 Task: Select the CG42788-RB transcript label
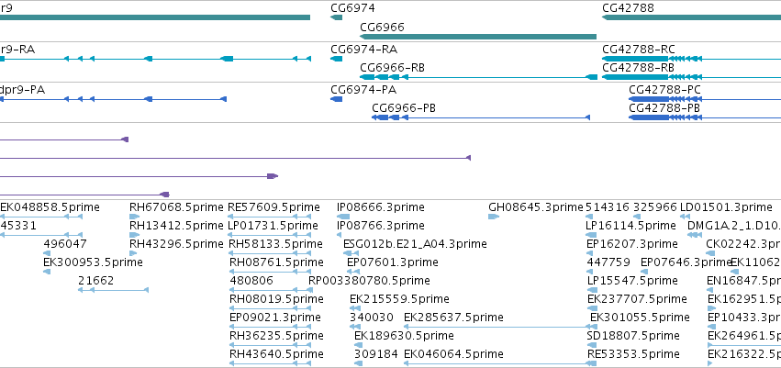point(638,68)
